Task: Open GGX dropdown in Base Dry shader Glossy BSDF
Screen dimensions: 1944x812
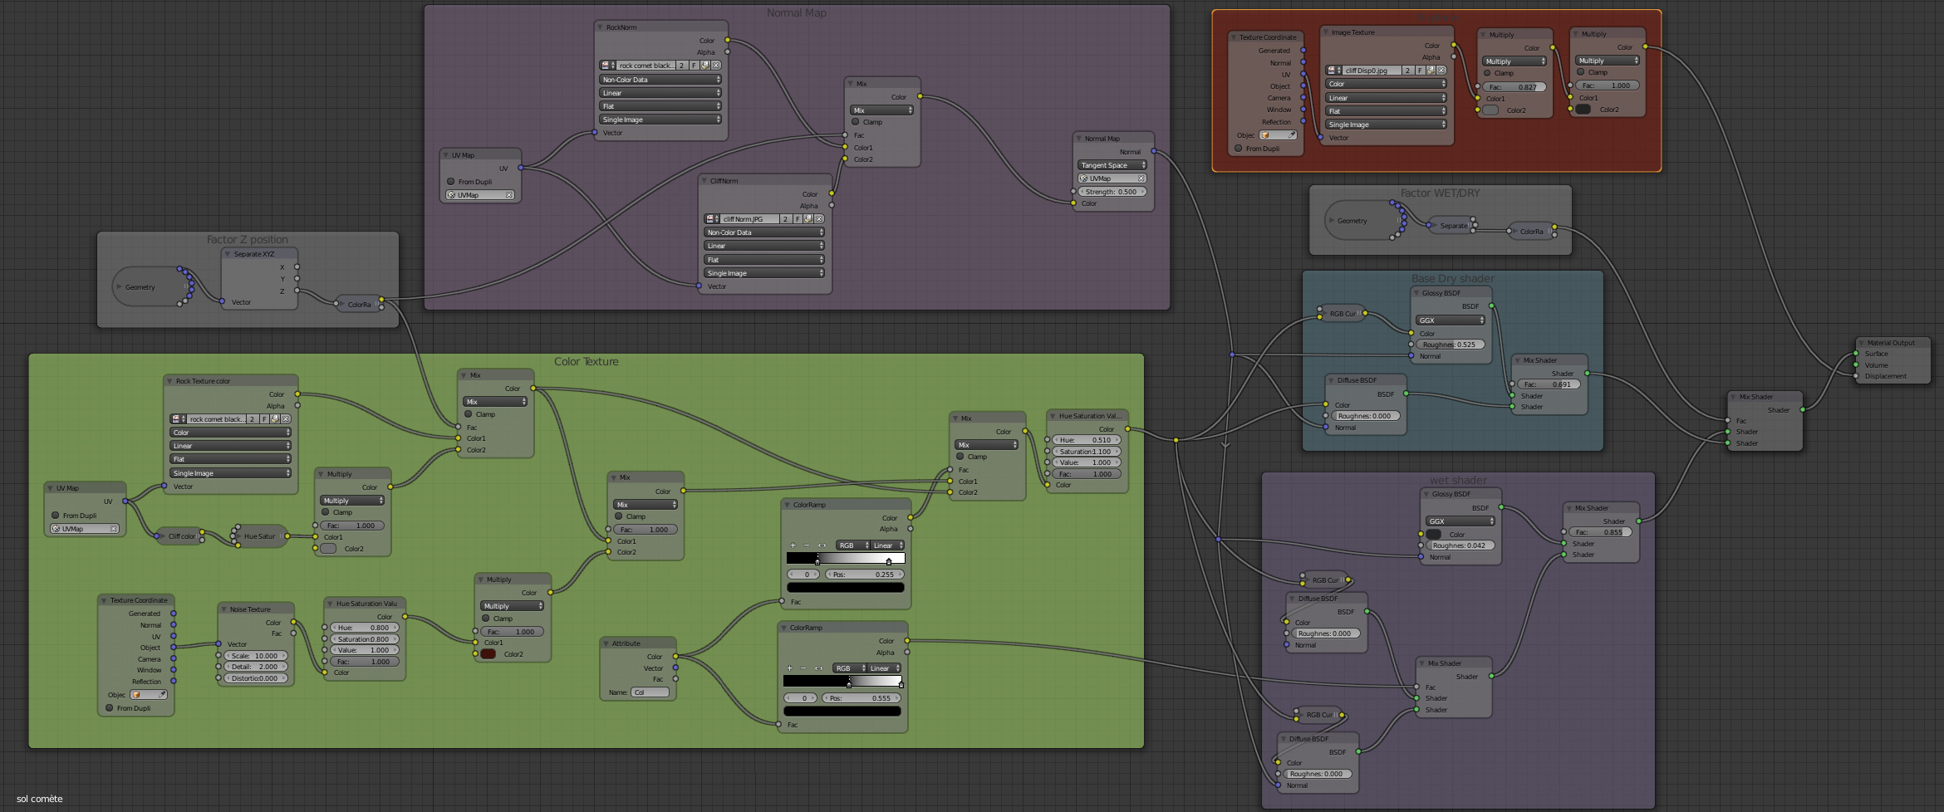Action: click(1451, 320)
